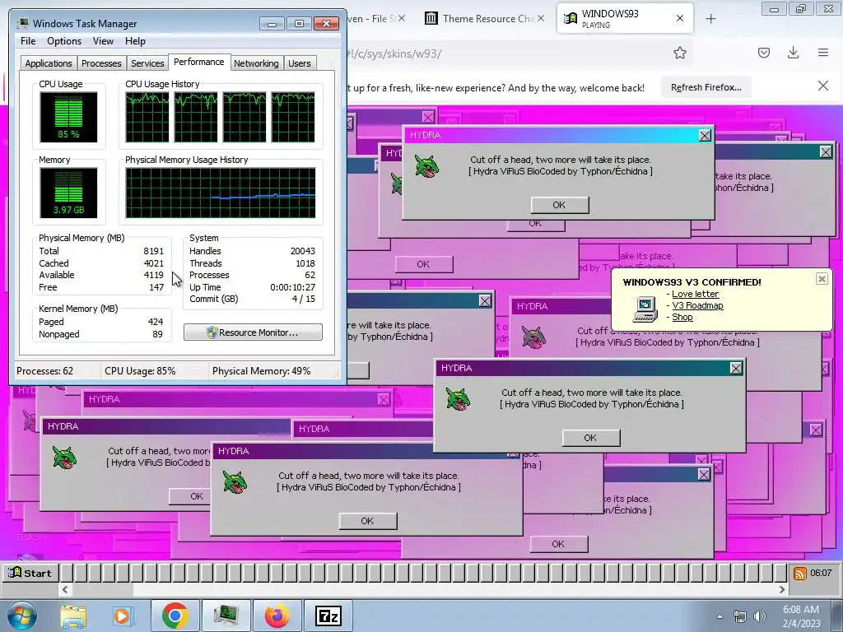Screen dimensions: 843x632
Task: Show hidden system tray icons
Action: [x=720, y=616]
